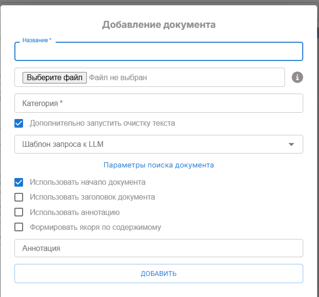
Task: Uncheck 'Дополнительно запустить очистку текста' checkbox
Action: coord(19,123)
